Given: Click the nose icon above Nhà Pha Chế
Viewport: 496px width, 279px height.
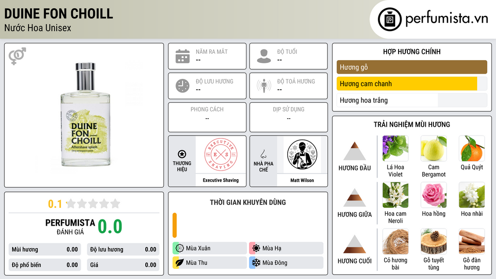Looking at the screenshot, I should click(x=263, y=154).
